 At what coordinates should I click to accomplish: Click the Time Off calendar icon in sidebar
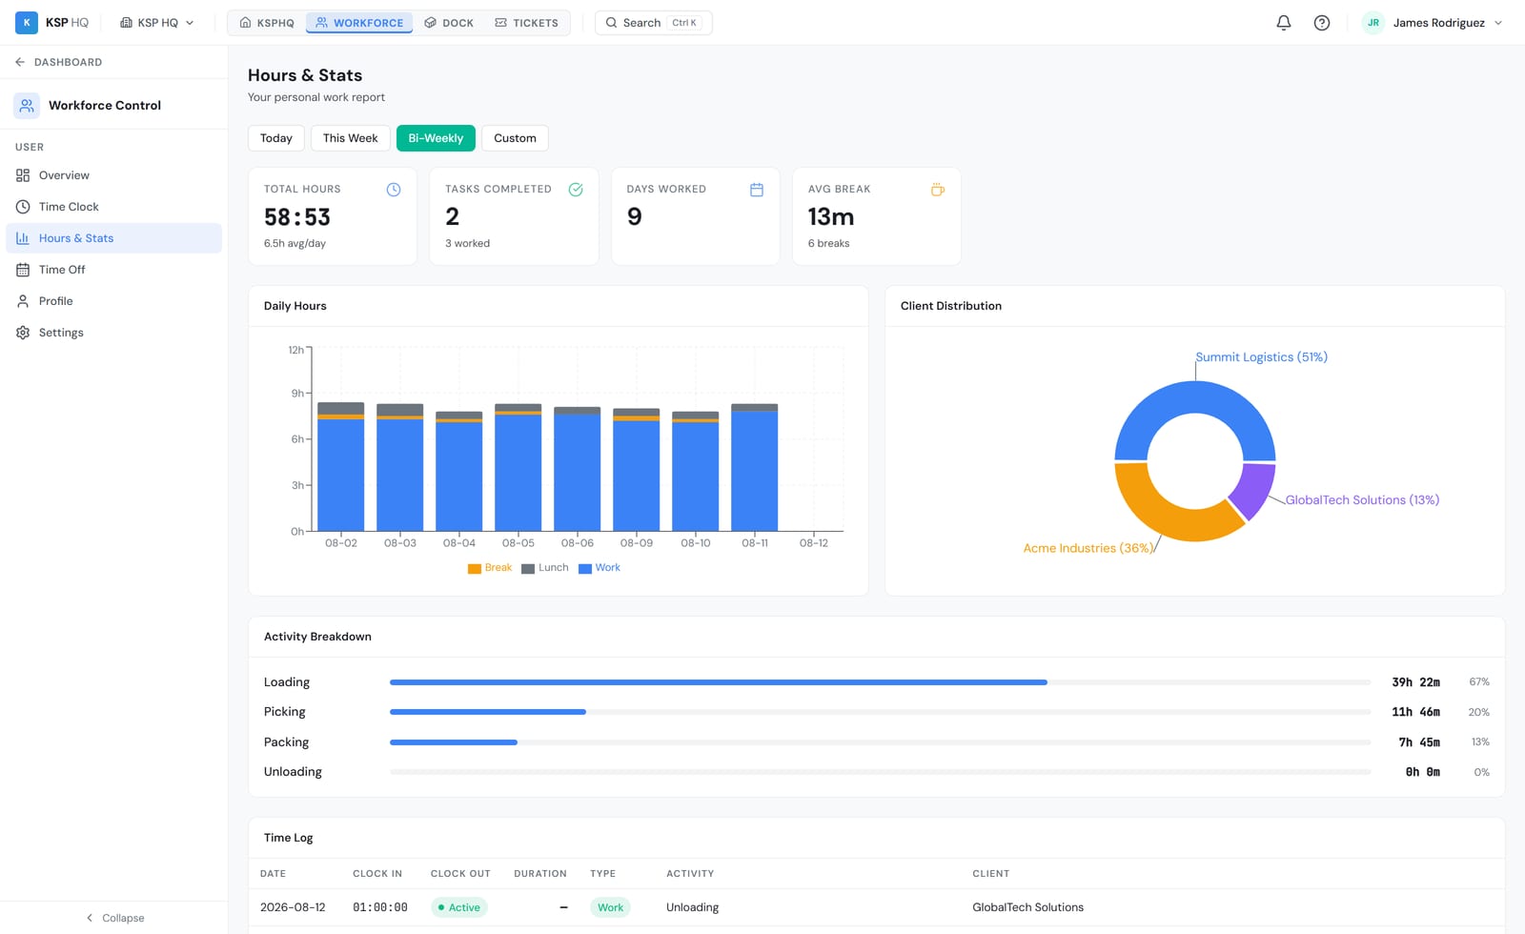[x=23, y=270]
